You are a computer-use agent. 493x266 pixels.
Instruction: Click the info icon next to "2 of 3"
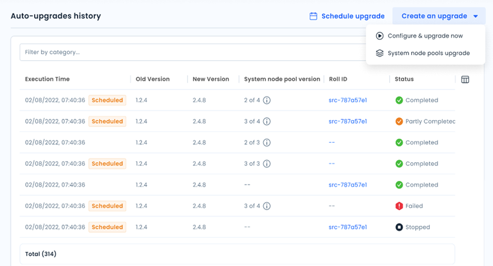pos(267,143)
